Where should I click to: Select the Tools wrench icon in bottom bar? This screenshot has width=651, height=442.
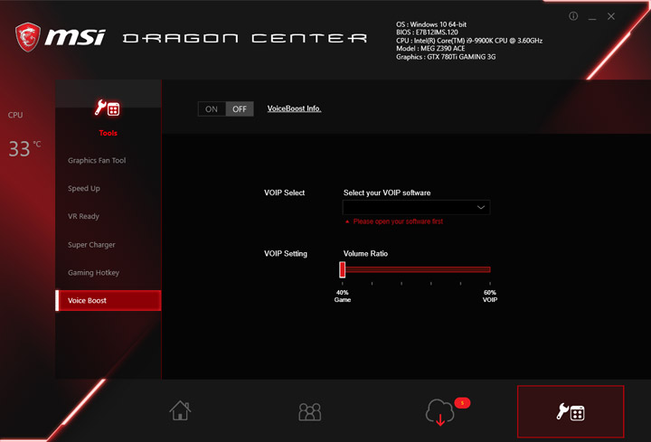pyautogui.click(x=571, y=411)
